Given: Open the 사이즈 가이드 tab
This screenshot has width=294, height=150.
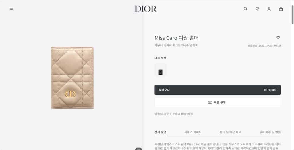Looking at the screenshot, I should tap(193, 132).
